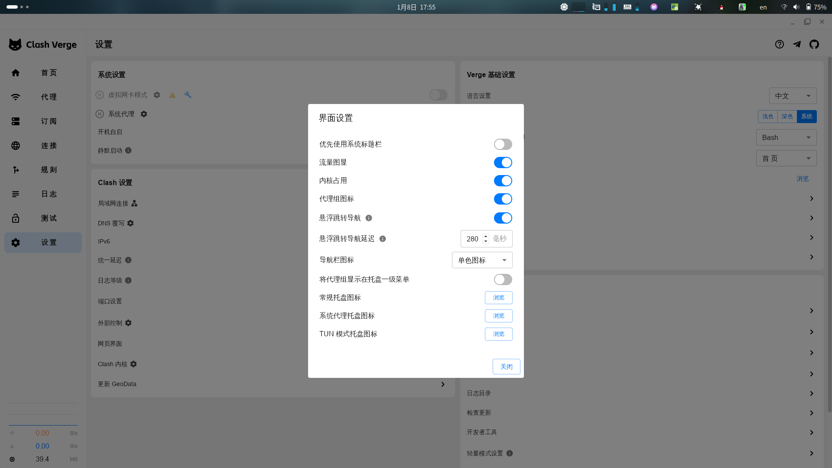Click warning triangle beside 虚拟网卡模式
This screenshot has width=832, height=468.
172,95
